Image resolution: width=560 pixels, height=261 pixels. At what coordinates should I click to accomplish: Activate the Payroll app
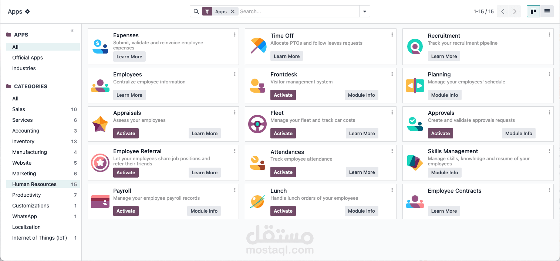point(126,211)
